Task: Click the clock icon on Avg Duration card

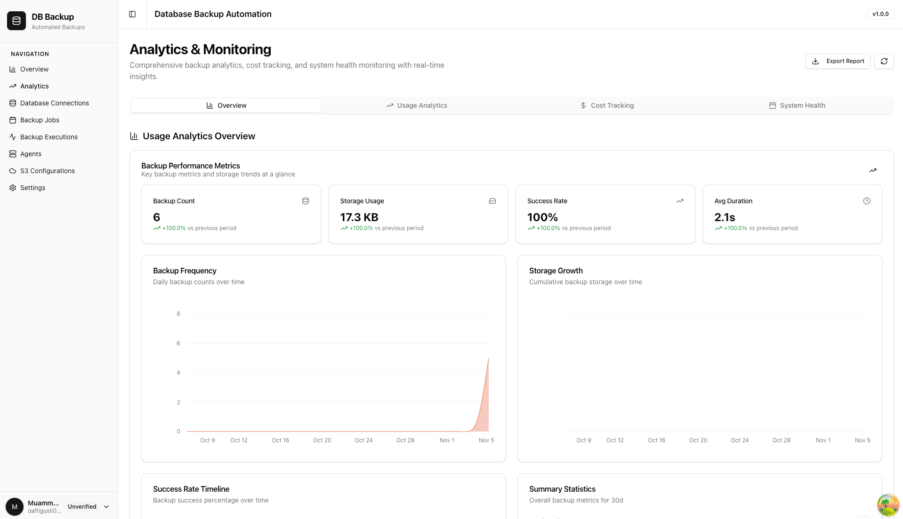Action: point(867,200)
